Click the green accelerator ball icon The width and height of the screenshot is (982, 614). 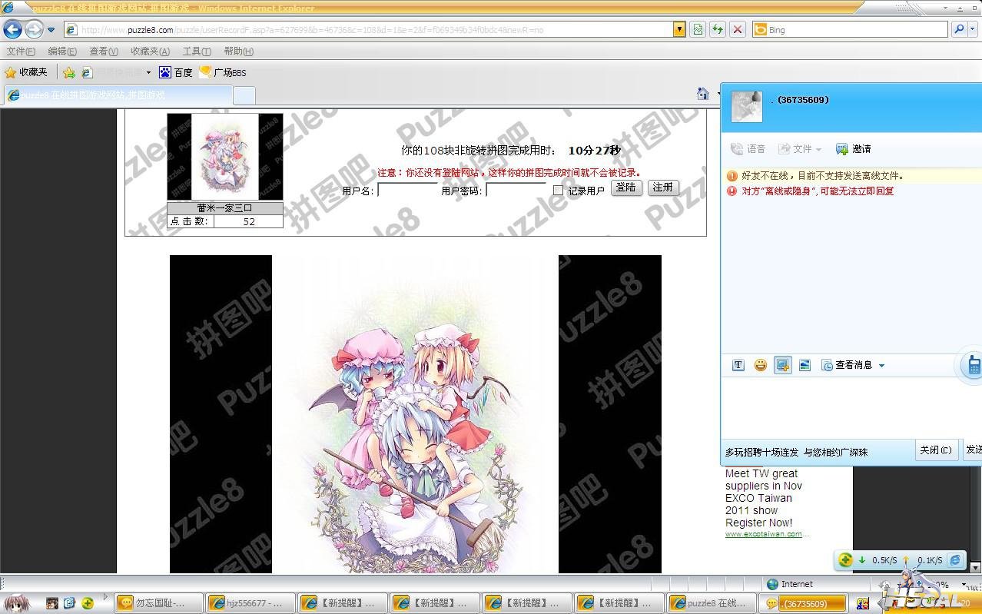point(845,560)
